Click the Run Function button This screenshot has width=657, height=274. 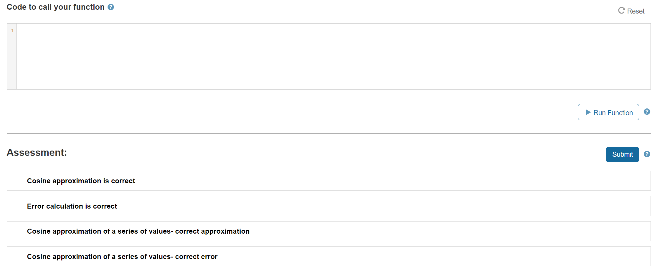pyautogui.click(x=608, y=112)
